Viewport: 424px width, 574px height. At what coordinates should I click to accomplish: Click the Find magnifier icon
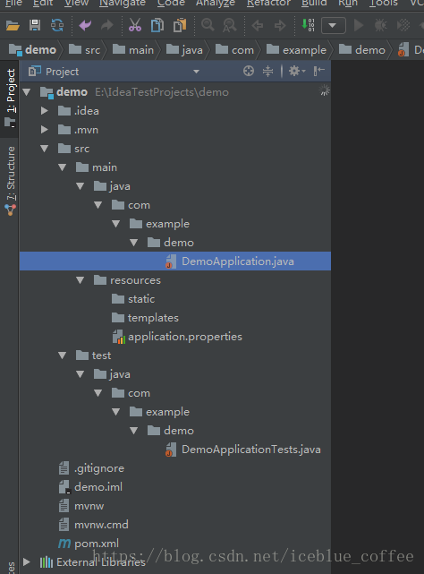208,25
